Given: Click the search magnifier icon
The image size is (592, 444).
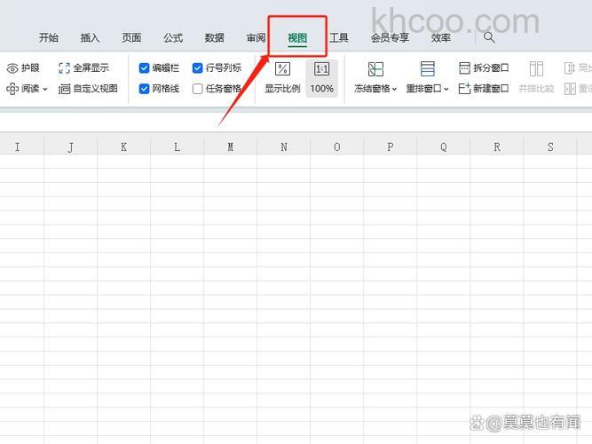Looking at the screenshot, I should tap(489, 37).
